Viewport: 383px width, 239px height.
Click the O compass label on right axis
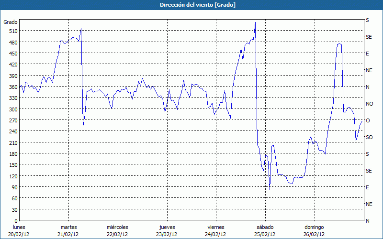click(368, 120)
